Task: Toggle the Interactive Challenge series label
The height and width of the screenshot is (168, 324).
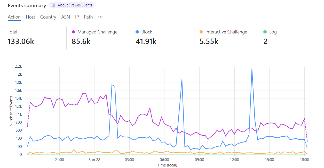Action: (226, 32)
